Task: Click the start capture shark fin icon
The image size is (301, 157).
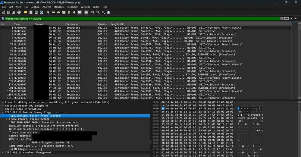Action: [3, 12]
